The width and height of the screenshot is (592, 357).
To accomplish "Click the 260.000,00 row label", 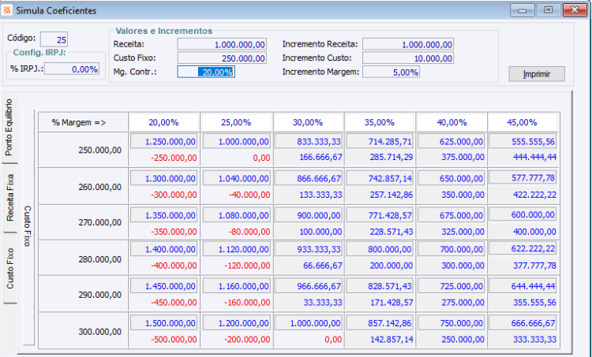I will pyautogui.click(x=100, y=187).
